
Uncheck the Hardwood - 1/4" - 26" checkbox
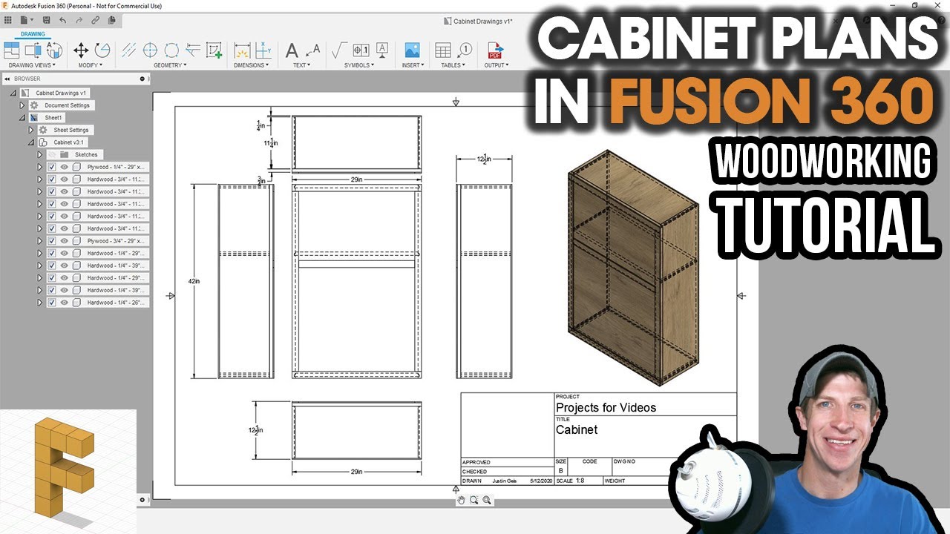point(52,303)
